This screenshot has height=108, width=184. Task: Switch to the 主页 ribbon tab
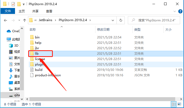22,11
